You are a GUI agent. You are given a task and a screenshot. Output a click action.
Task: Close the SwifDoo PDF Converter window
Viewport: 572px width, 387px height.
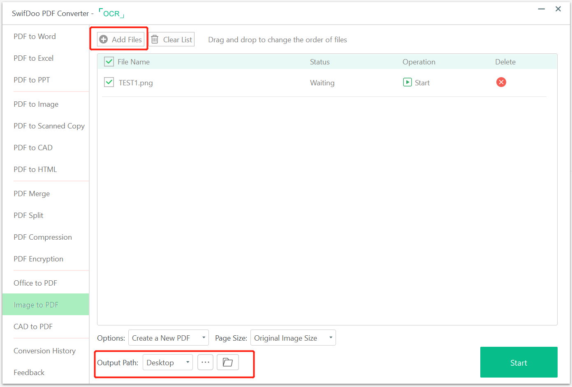(x=558, y=9)
